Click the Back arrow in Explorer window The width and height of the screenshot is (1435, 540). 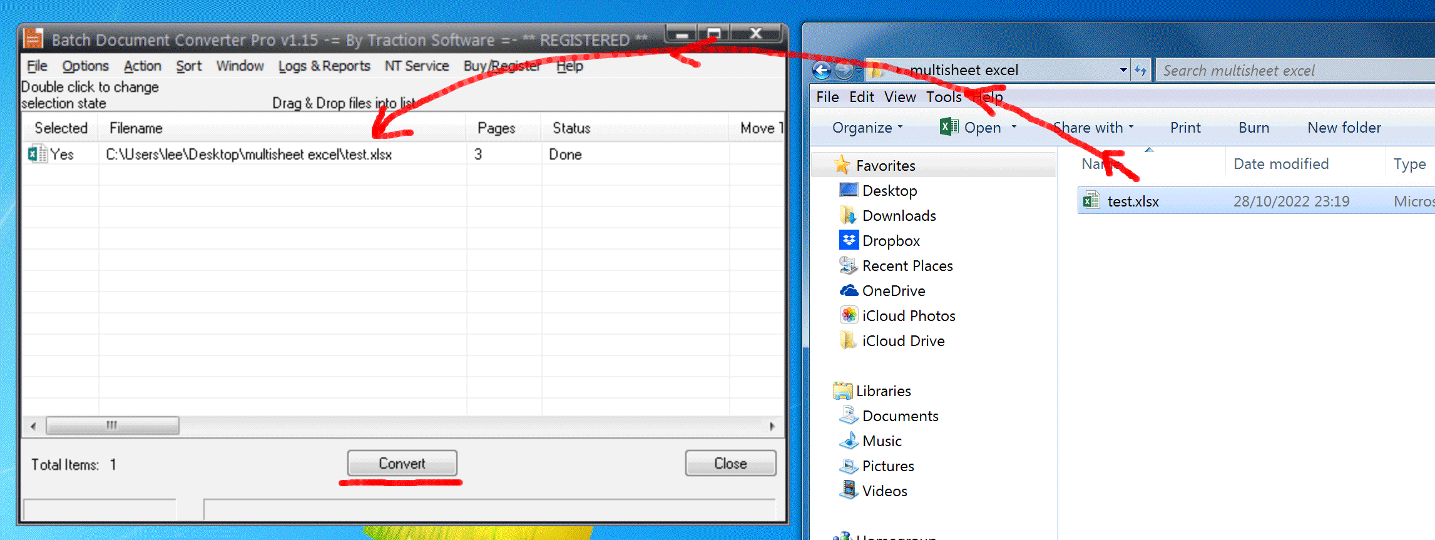point(822,70)
